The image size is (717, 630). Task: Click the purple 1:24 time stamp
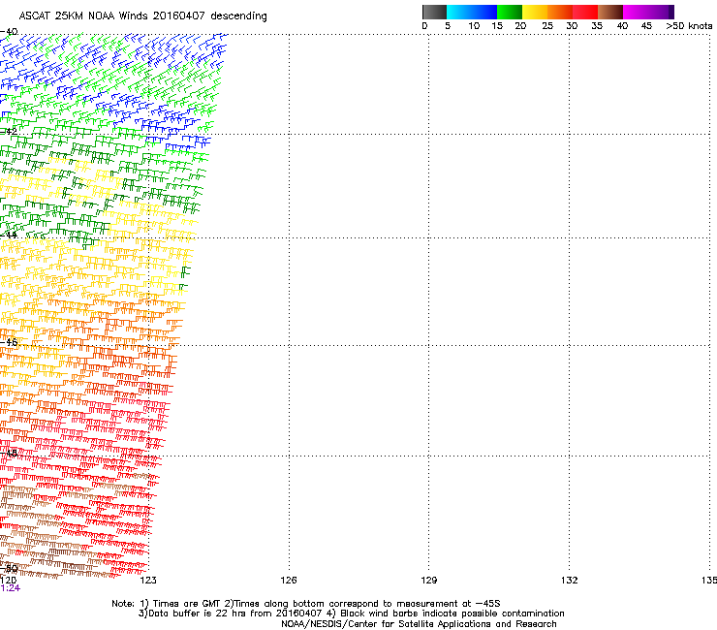click(x=10, y=588)
